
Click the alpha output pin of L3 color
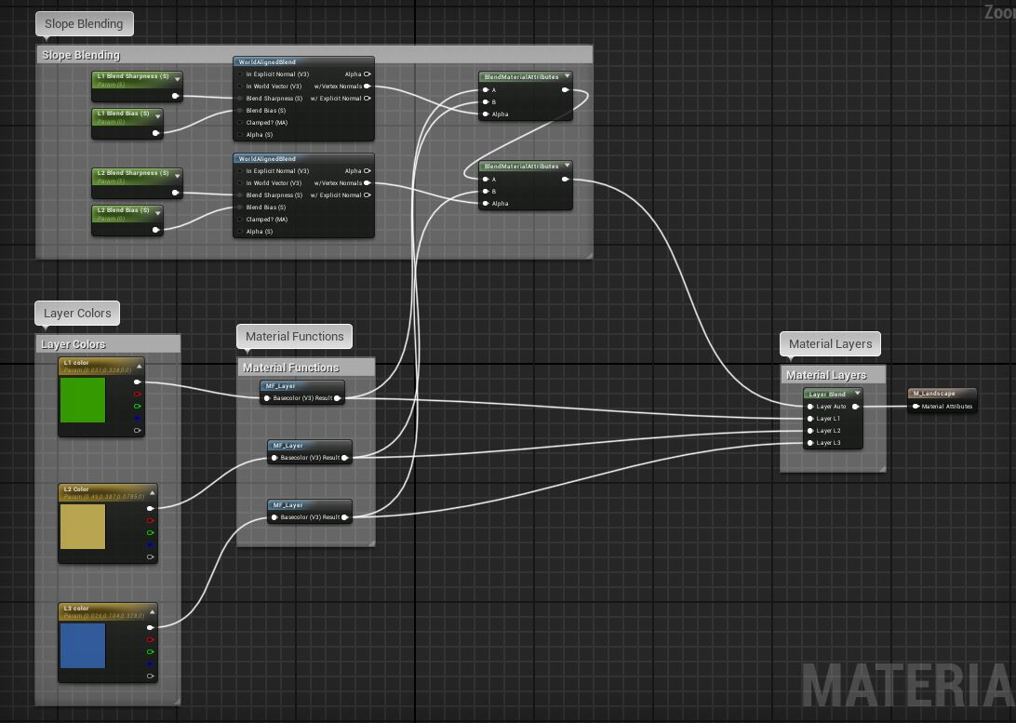tap(151, 676)
